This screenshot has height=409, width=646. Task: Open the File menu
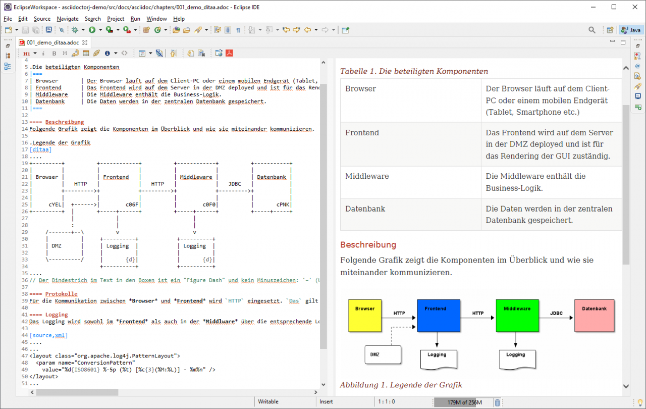8,19
